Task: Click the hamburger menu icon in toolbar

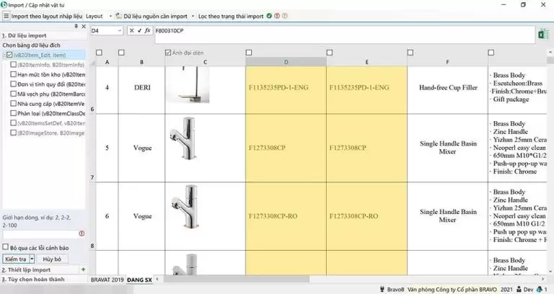Action: tap(6, 15)
